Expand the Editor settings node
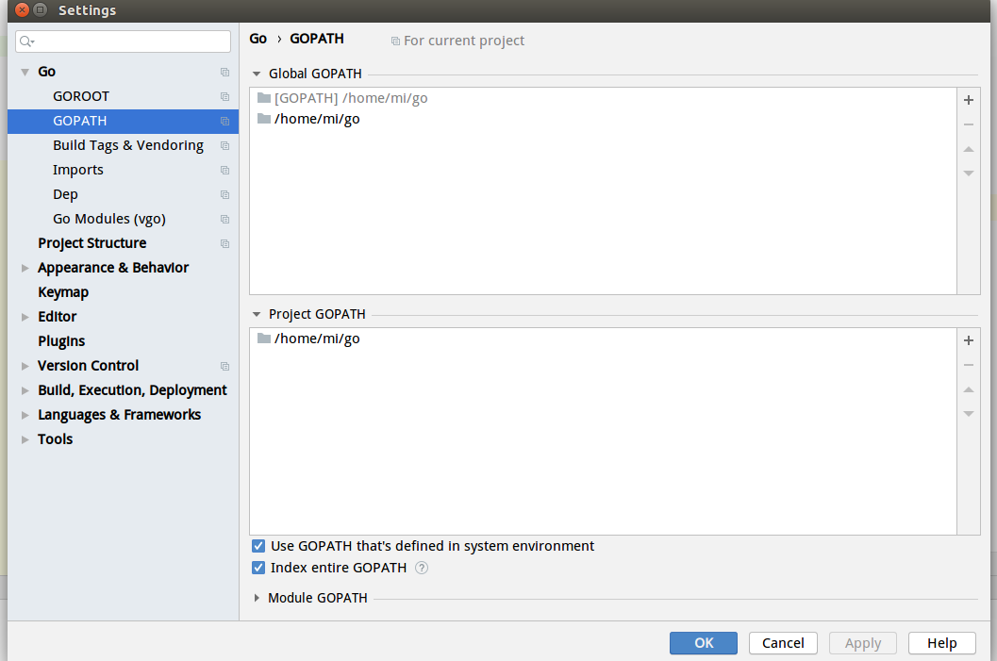The height and width of the screenshot is (661, 997). (x=25, y=317)
